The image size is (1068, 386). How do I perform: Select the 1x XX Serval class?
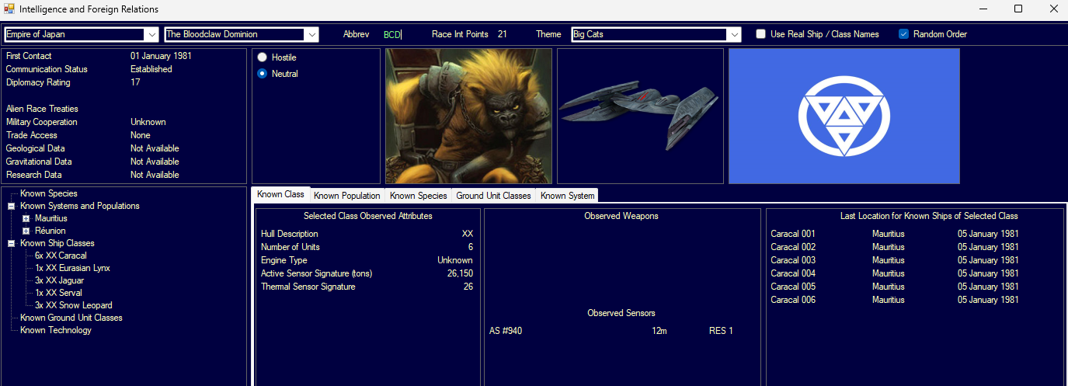58,293
